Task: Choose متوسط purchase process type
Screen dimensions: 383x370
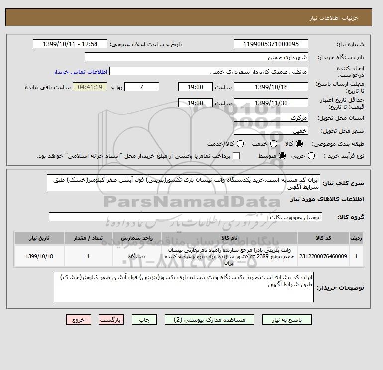Action: coord(282,156)
